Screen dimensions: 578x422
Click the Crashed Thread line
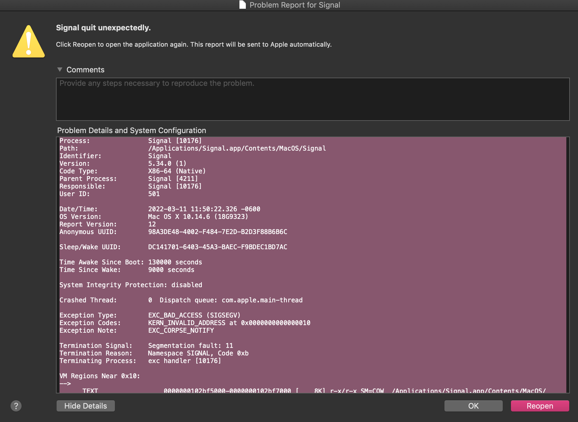pyautogui.click(x=181, y=300)
